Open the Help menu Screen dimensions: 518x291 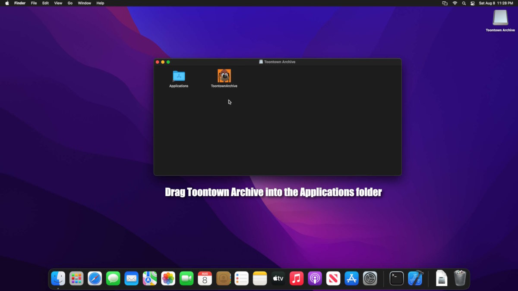coord(100,3)
